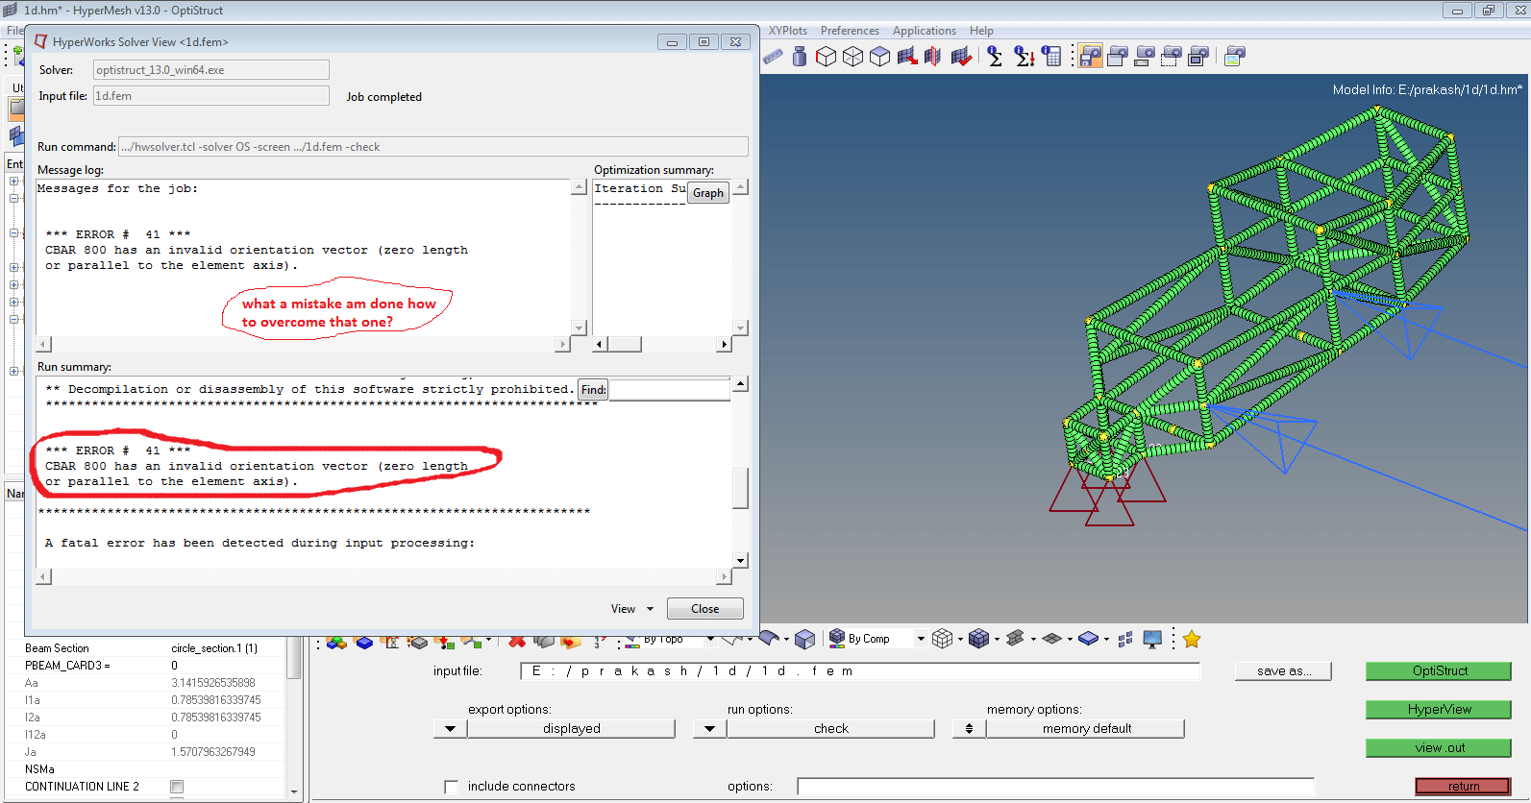Click the Find text field in Run summary

coord(670,390)
